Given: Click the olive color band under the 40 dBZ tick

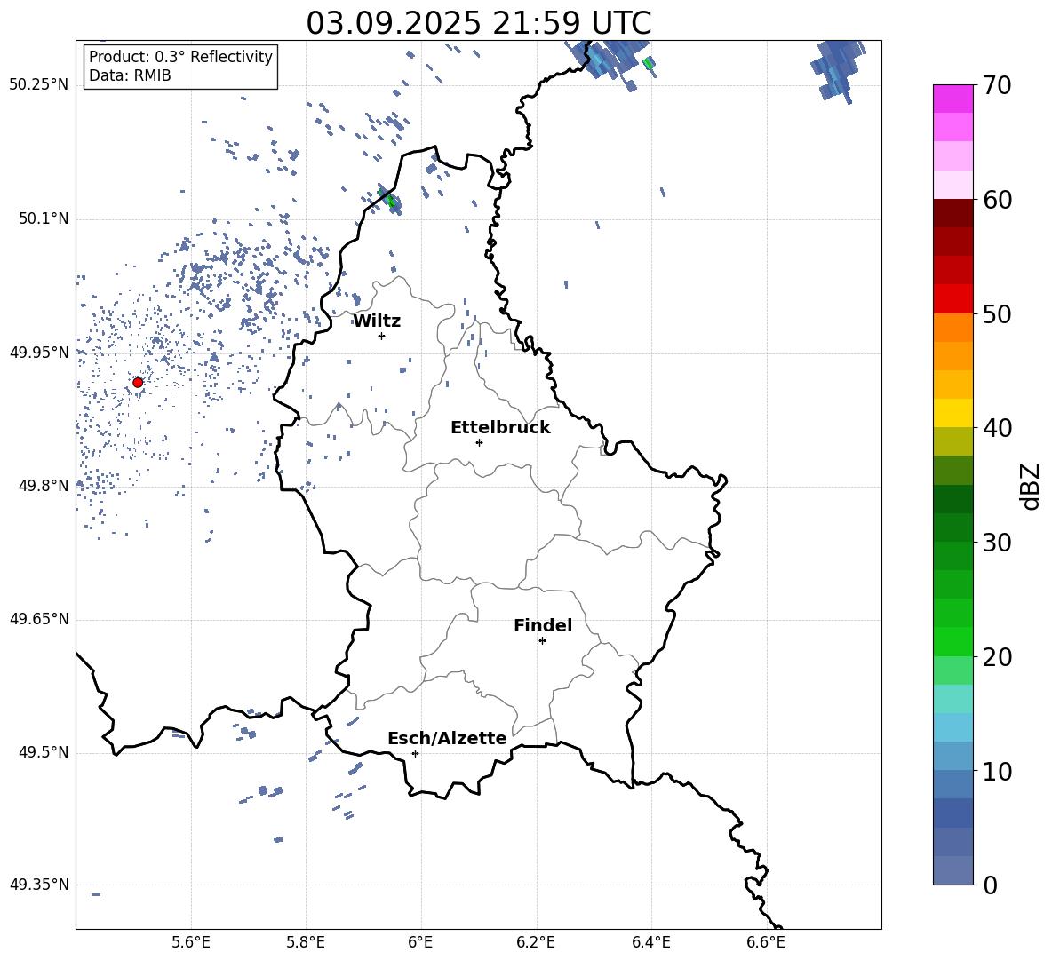Looking at the screenshot, I should coord(952,441).
